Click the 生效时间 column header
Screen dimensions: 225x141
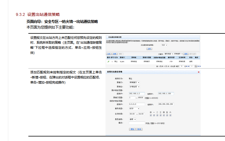point(182,57)
